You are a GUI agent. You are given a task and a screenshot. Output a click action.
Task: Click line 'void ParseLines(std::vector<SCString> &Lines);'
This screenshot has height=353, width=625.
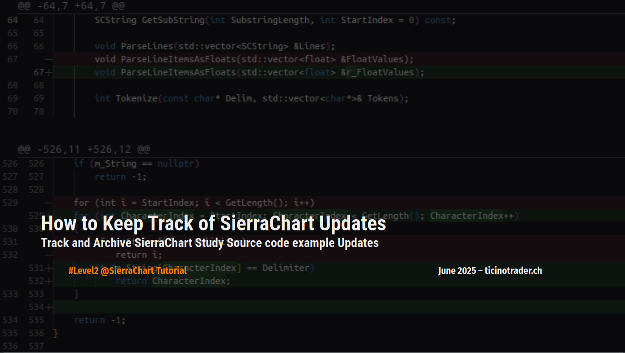click(x=215, y=46)
